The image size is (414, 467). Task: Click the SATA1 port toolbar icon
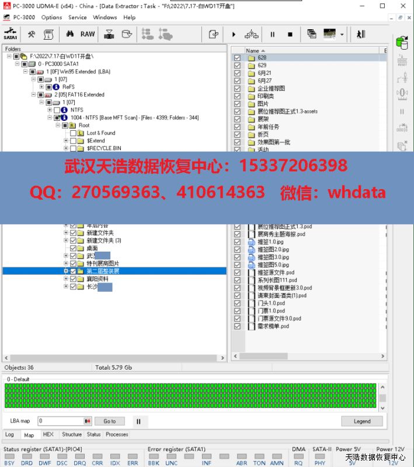point(10,34)
